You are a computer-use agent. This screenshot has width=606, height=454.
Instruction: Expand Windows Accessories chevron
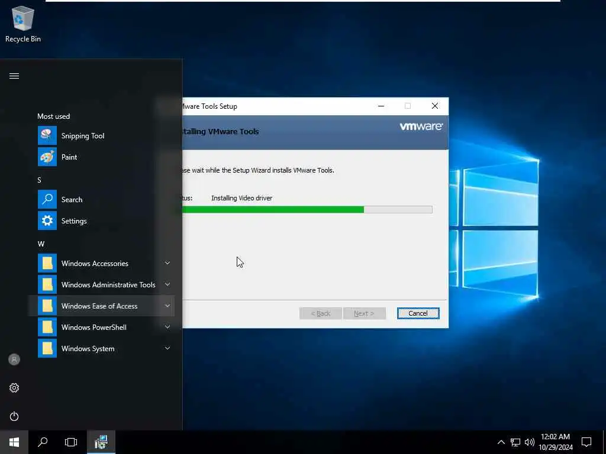pos(167,263)
